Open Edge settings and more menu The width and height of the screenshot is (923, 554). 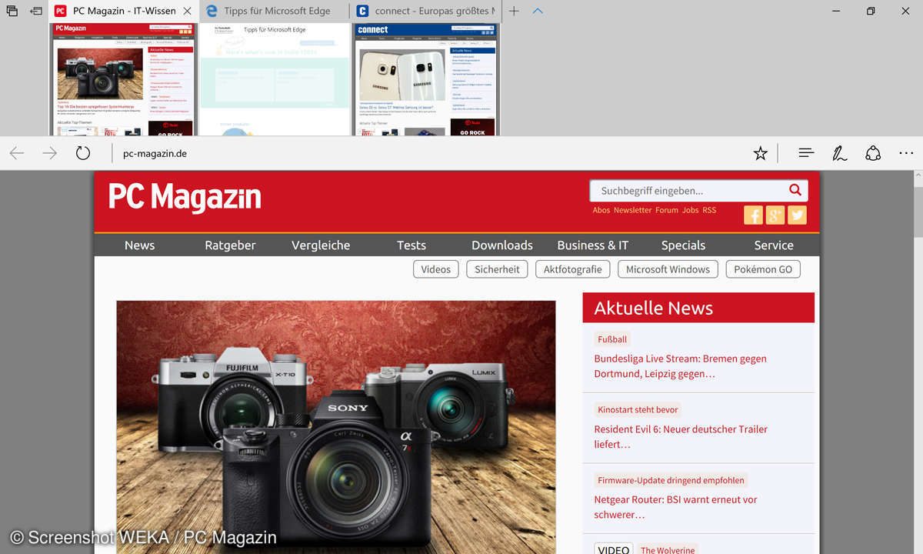[906, 154]
